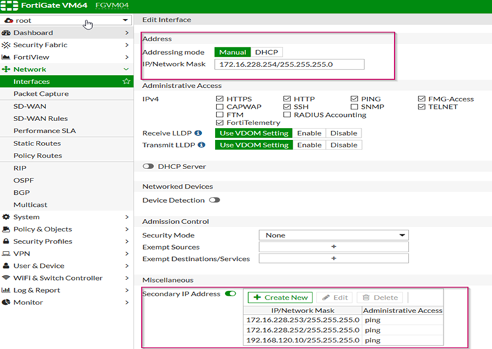Click the Dashboard gauge icon in sidebar
Screen dimensions: 492x349
click(x=7, y=33)
